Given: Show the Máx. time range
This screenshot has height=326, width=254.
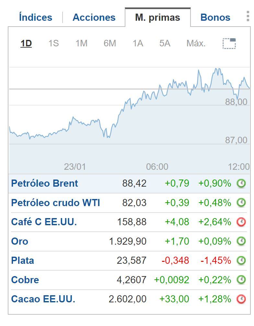Looking at the screenshot, I should click(x=196, y=43).
